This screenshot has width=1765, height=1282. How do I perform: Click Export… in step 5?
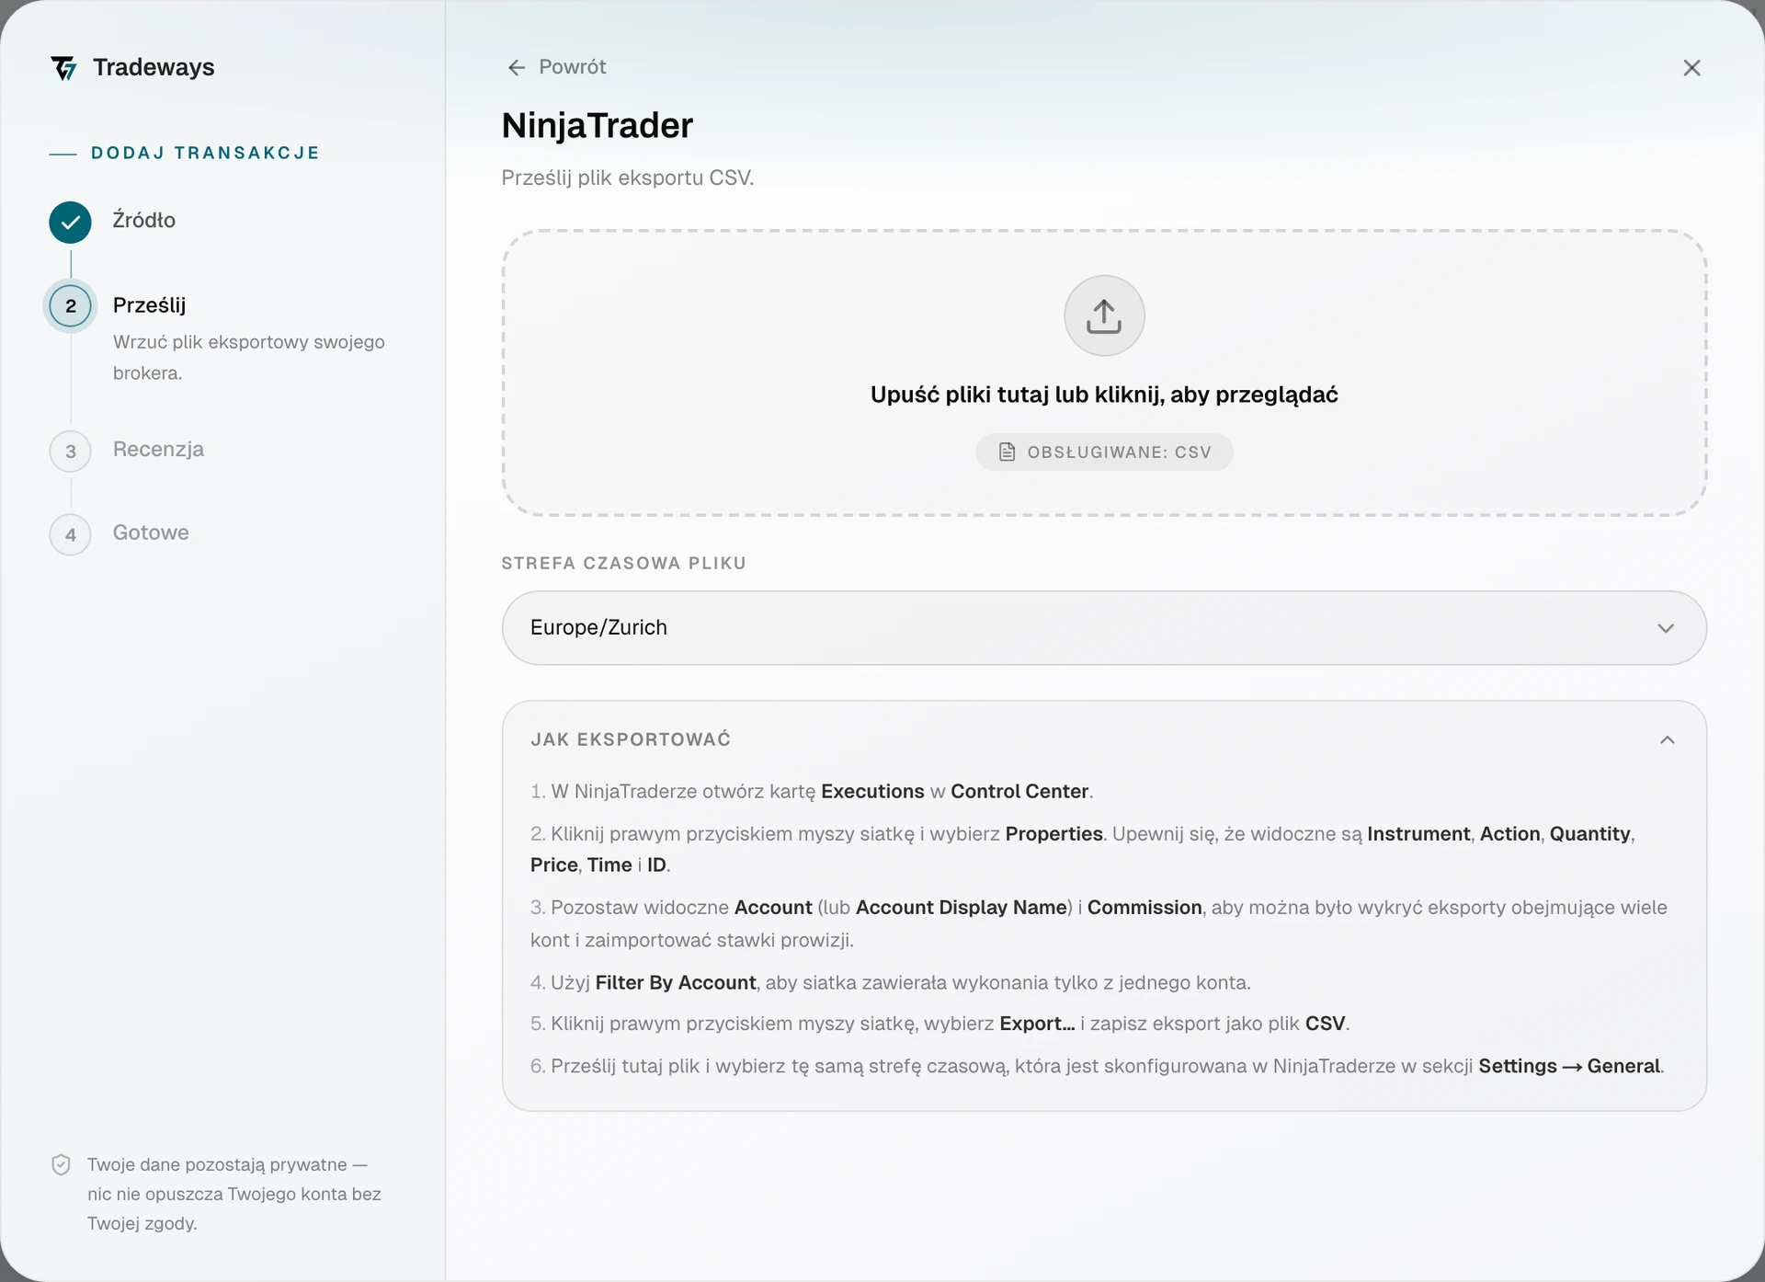pos(1037,1024)
